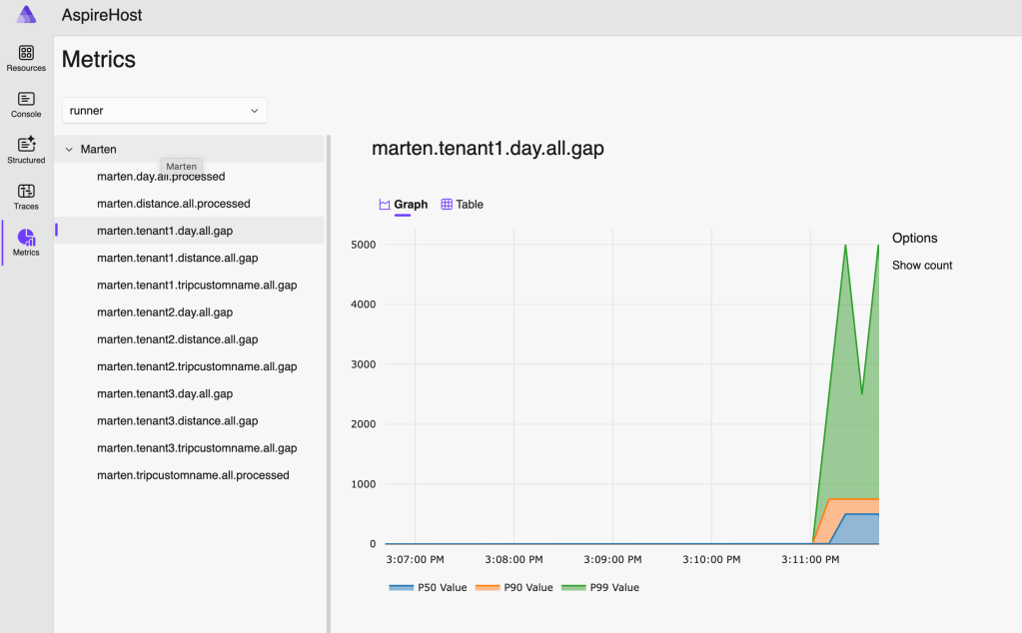This screenshot has height=633, width=1022.
Task: Collapse the Marten tree node
Action: click(69, 150)
